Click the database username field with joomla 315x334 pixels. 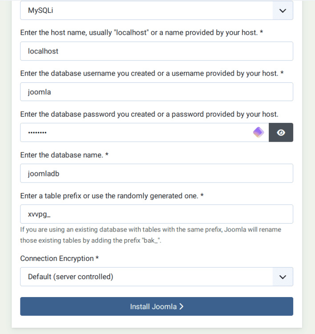157,92
